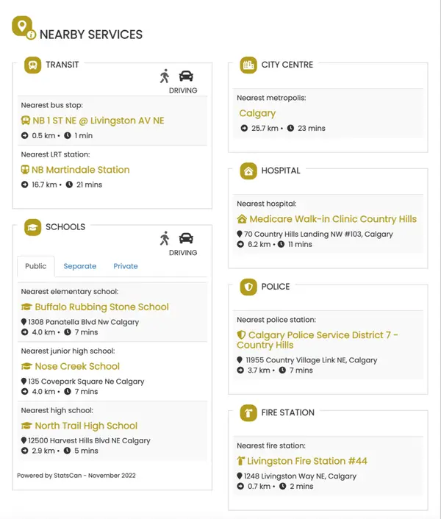This screenshot has width=441, height=519.
Task: Click the Schools graduation cap icon
Action: point(32,227)
